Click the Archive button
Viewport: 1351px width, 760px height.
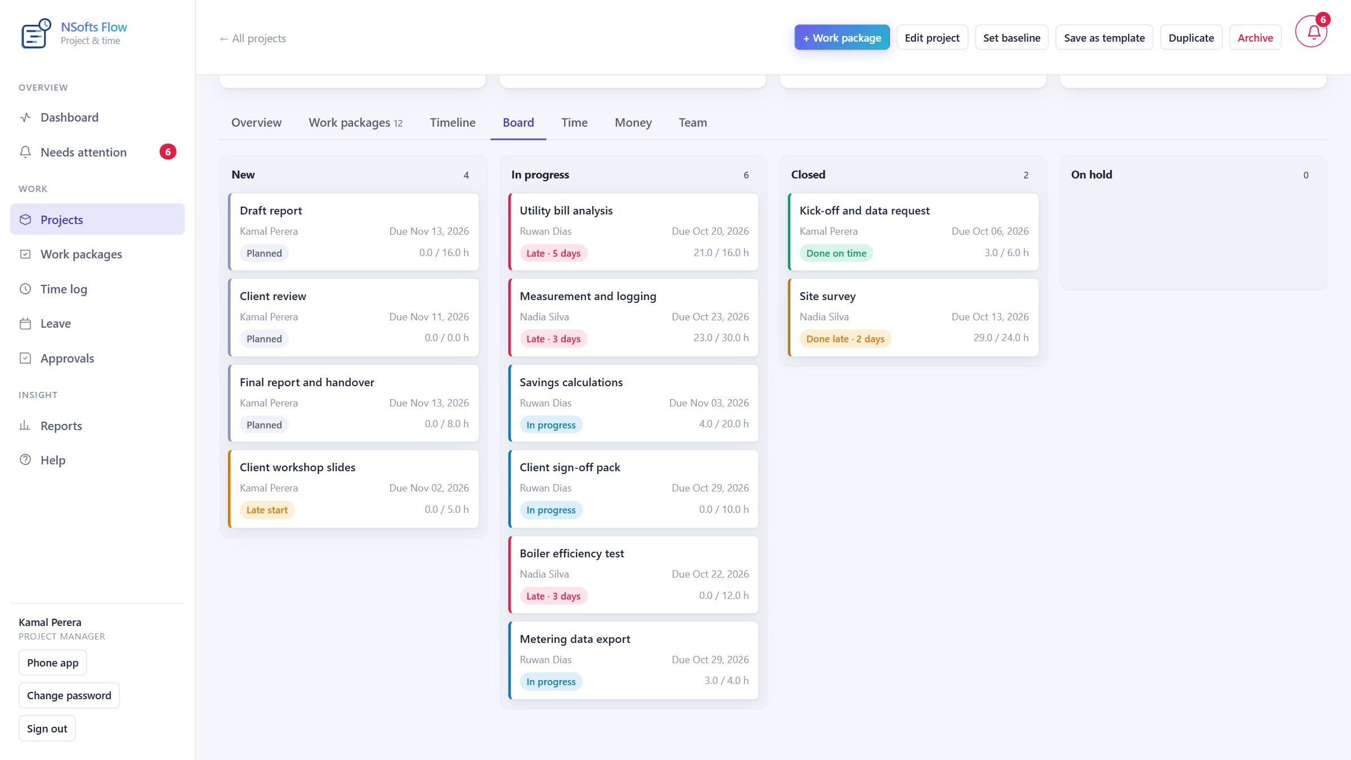pos(1255,38)
